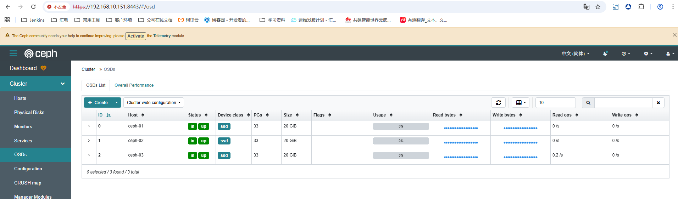678x199 pixels.
Task: Open the Create button dropdown arrow
Action: (116, 103)
